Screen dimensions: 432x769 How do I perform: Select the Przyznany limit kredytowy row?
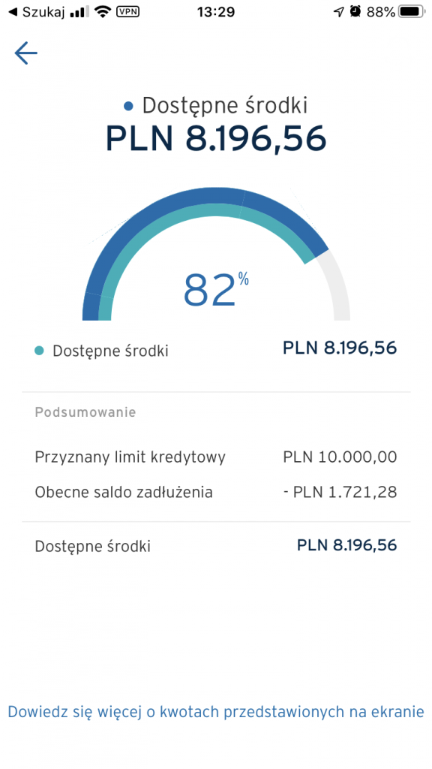(216, 457)
